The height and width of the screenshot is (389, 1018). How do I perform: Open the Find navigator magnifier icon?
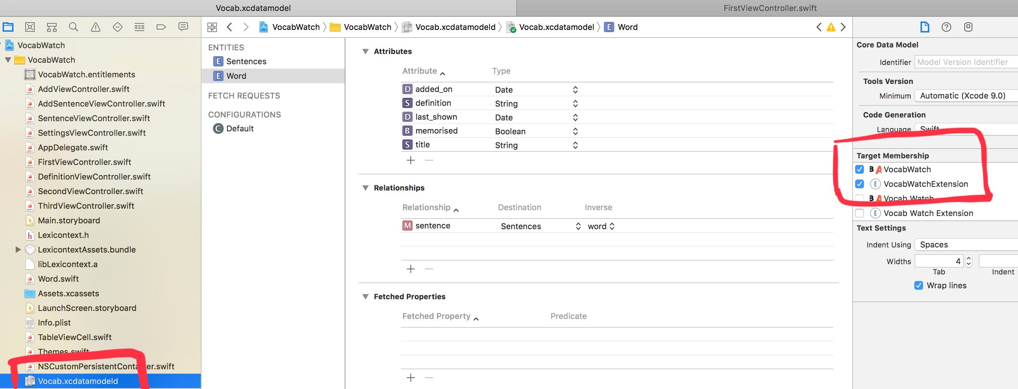(x=73, y=27)
